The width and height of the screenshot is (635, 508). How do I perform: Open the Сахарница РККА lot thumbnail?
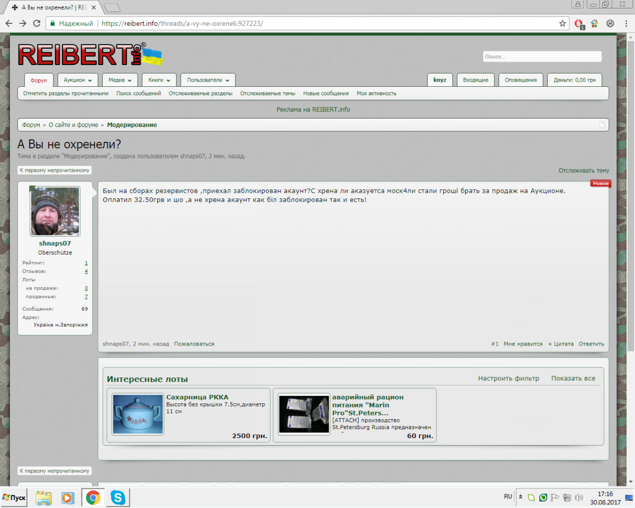(x=138, y=414)
